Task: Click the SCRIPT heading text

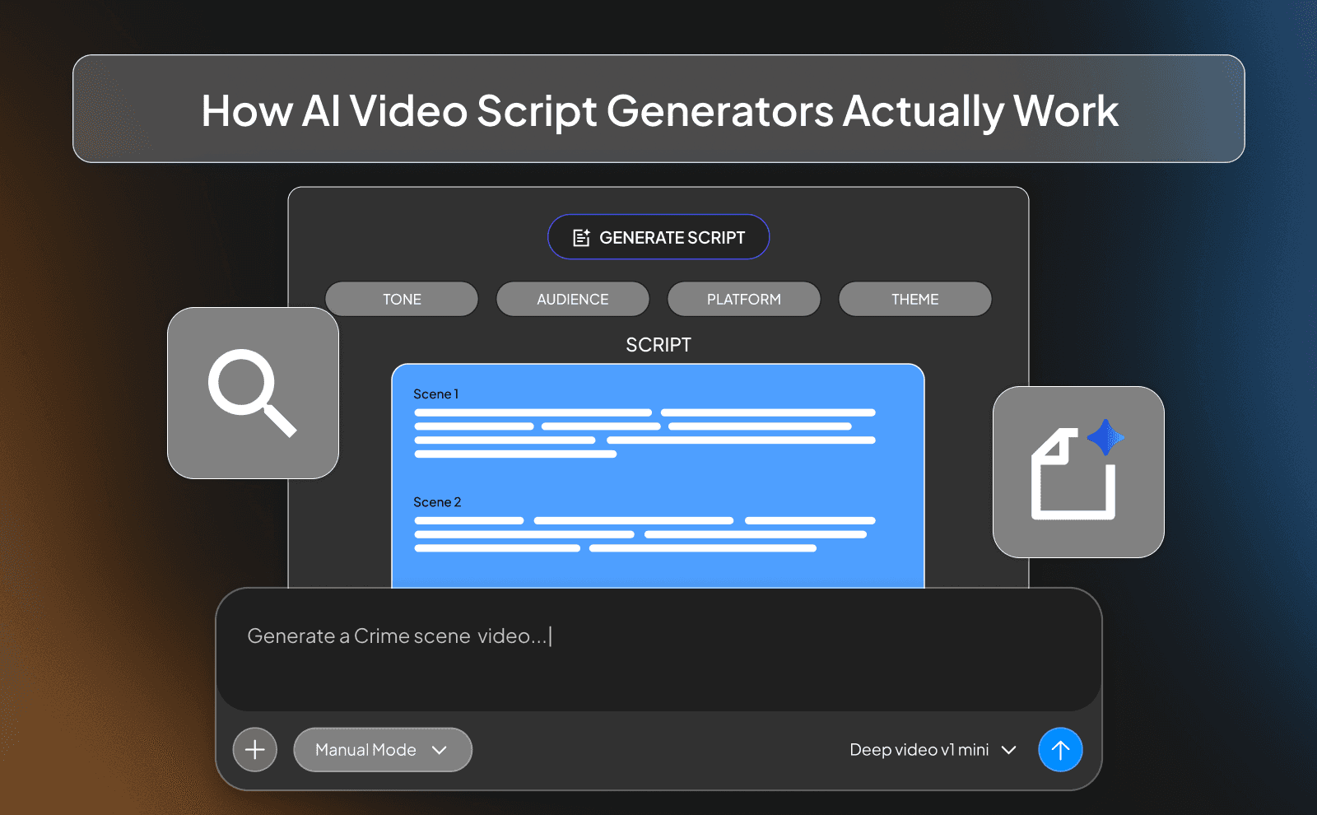Action: point(658,345)
